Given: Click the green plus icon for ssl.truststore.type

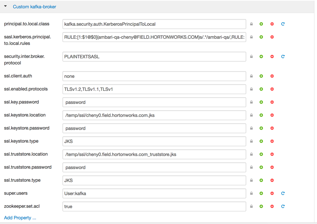Looking at the screenshot, I should coord(261,180).
